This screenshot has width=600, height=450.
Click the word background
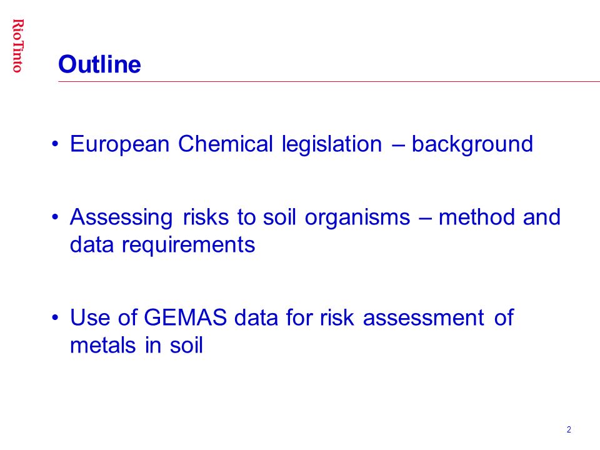[472, 144]
